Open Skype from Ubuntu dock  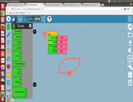3,74
